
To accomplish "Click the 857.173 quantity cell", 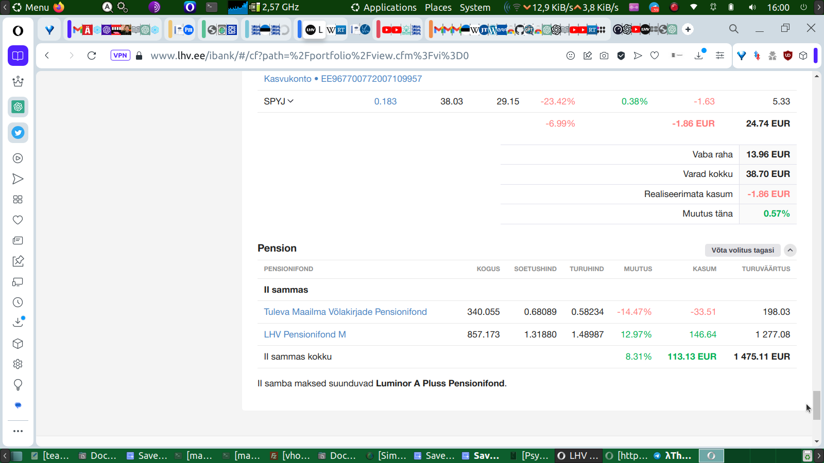I will pyautogui.click(x=483, y=334).
